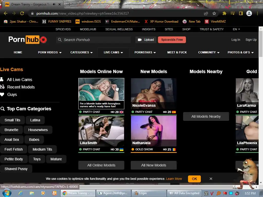Open the VineMEMZ bookmark

(x=215, y=22)
